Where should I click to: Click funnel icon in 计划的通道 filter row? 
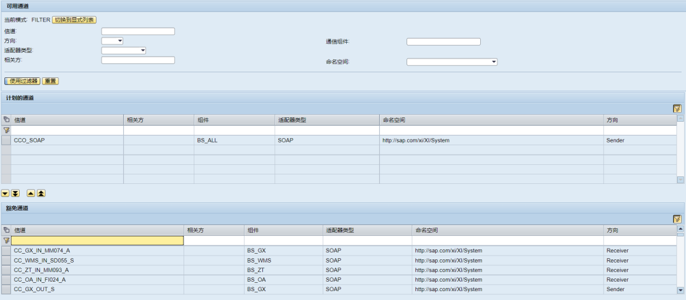(6, 130)
